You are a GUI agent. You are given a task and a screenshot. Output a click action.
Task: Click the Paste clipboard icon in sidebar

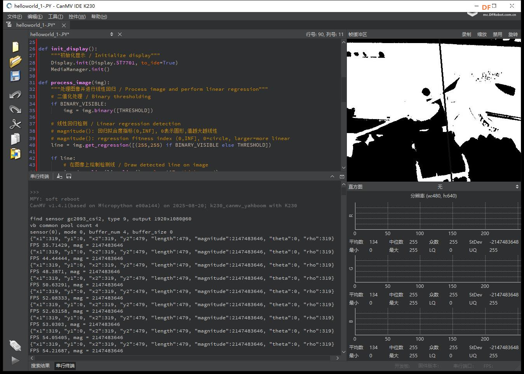click(15, 154)
